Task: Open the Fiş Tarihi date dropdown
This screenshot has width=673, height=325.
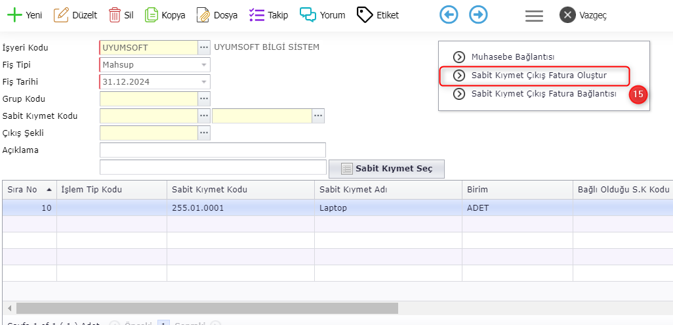Action: tap(204, 82)
